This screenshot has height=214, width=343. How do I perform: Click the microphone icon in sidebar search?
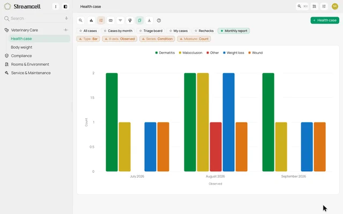coord(66,18)
